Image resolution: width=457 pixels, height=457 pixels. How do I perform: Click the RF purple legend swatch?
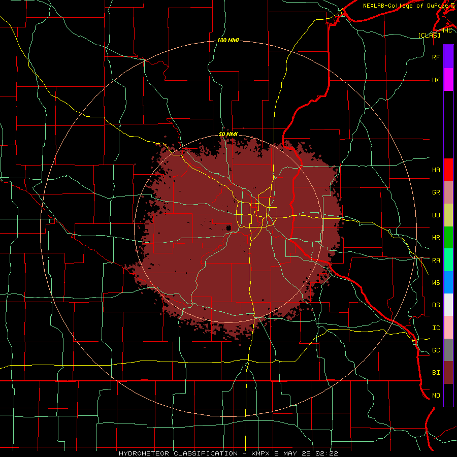point(448,57)
